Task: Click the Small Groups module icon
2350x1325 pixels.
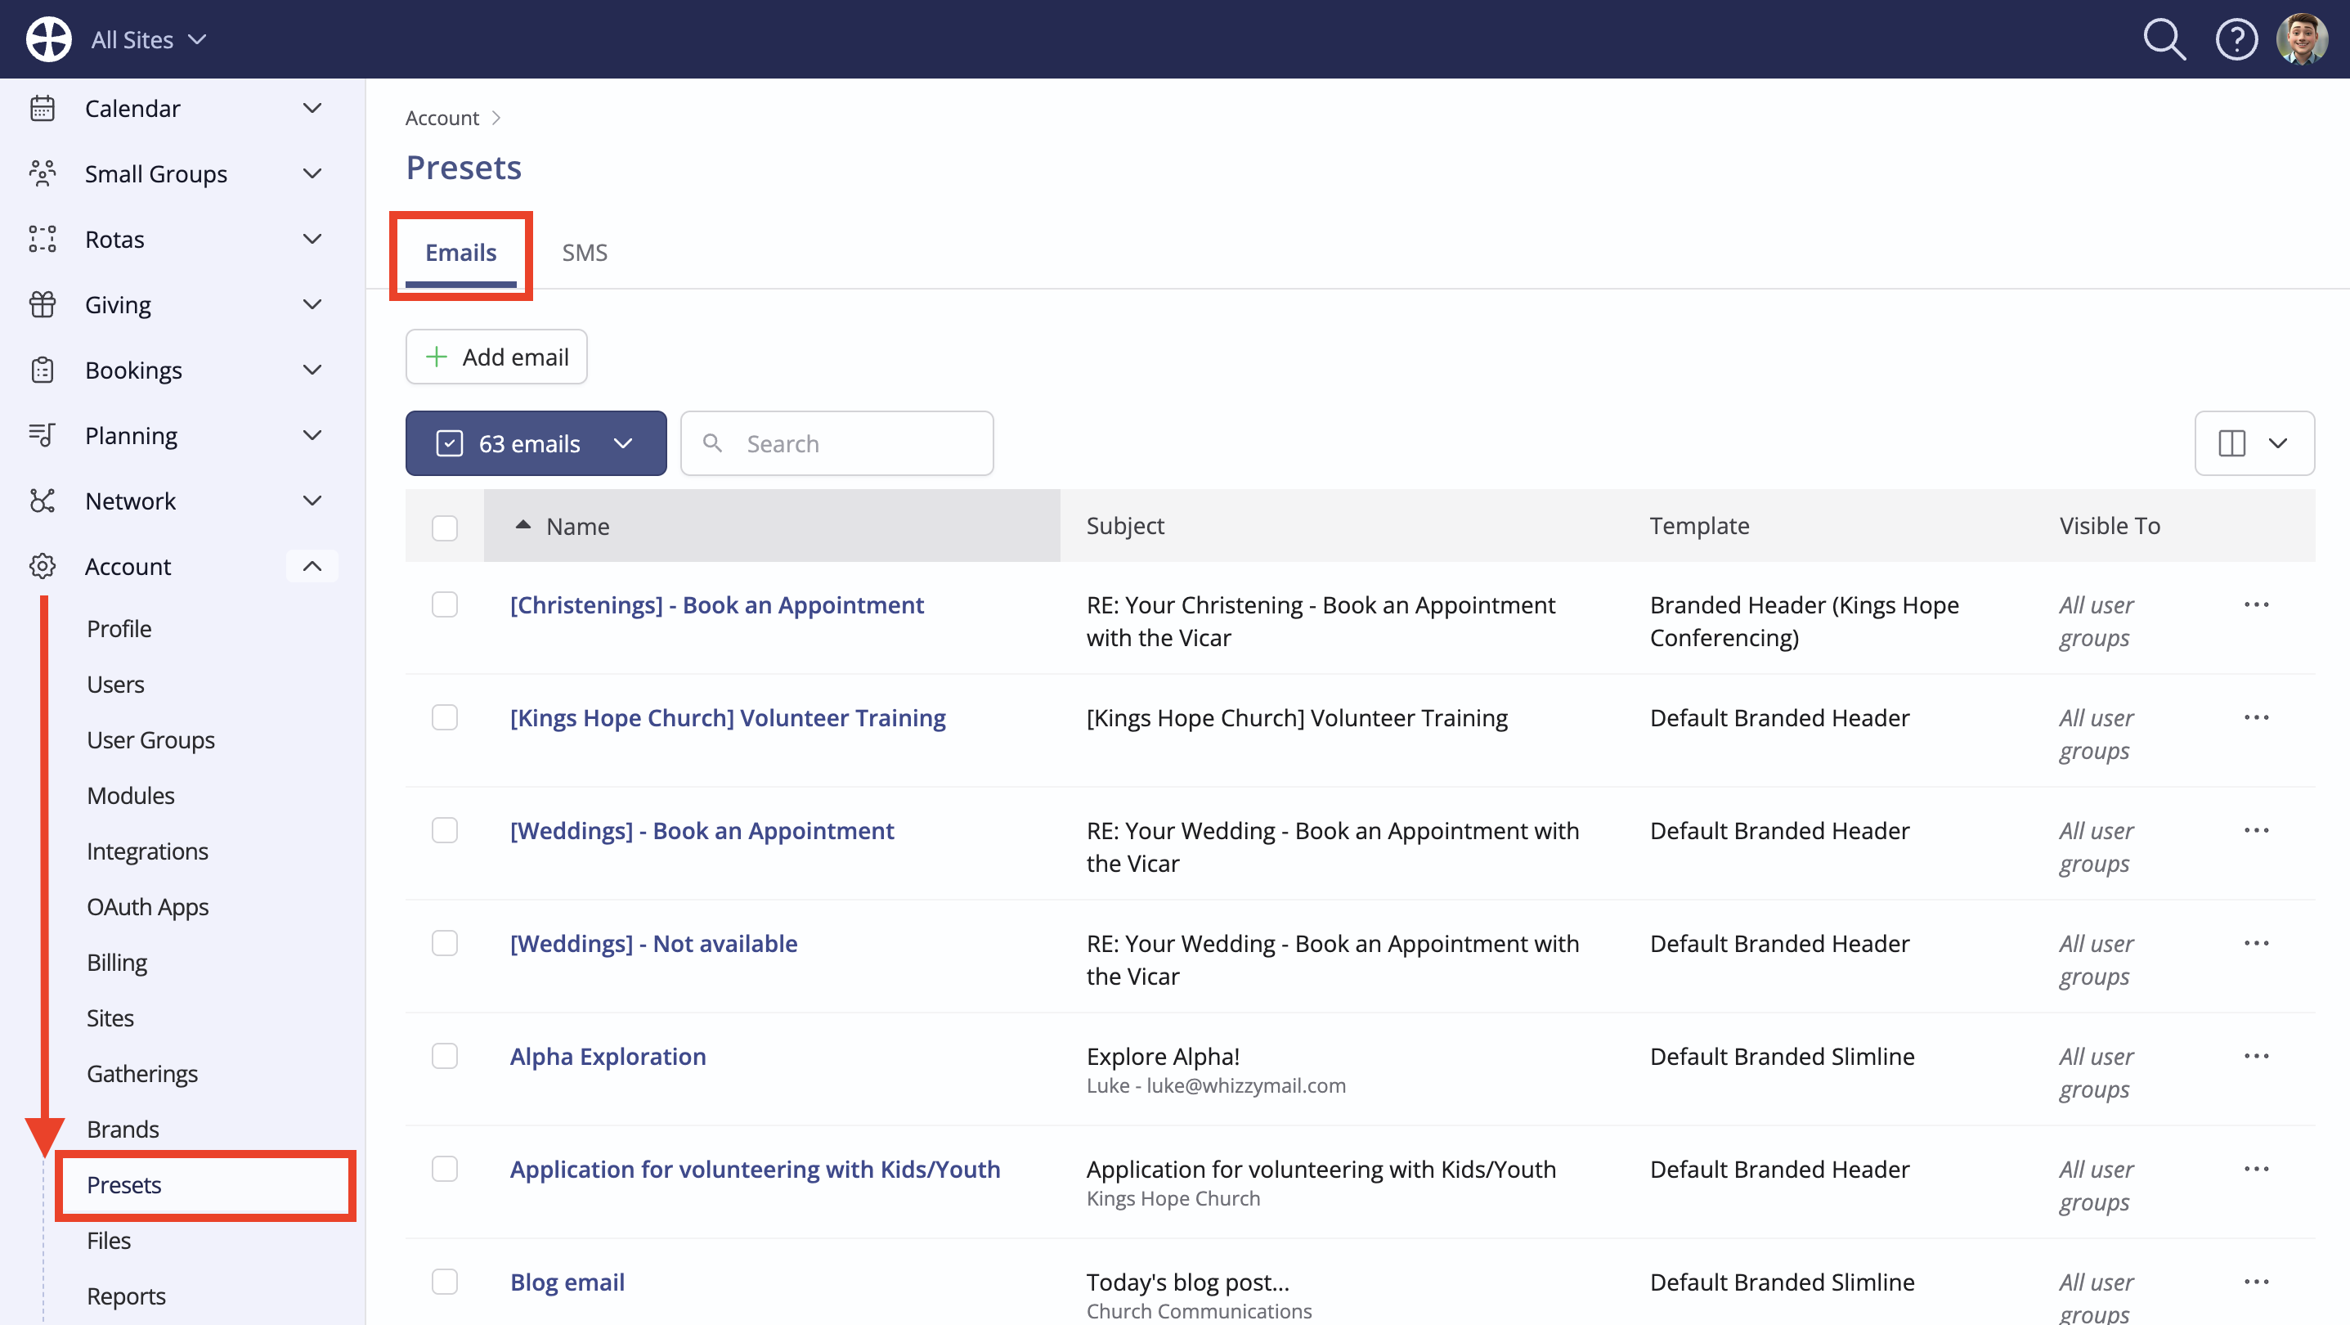Action: coord(42,173)
